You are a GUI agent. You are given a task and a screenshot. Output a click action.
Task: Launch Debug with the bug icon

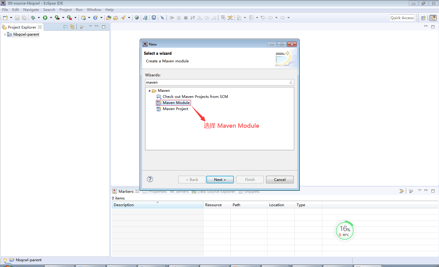pos(33,18)
